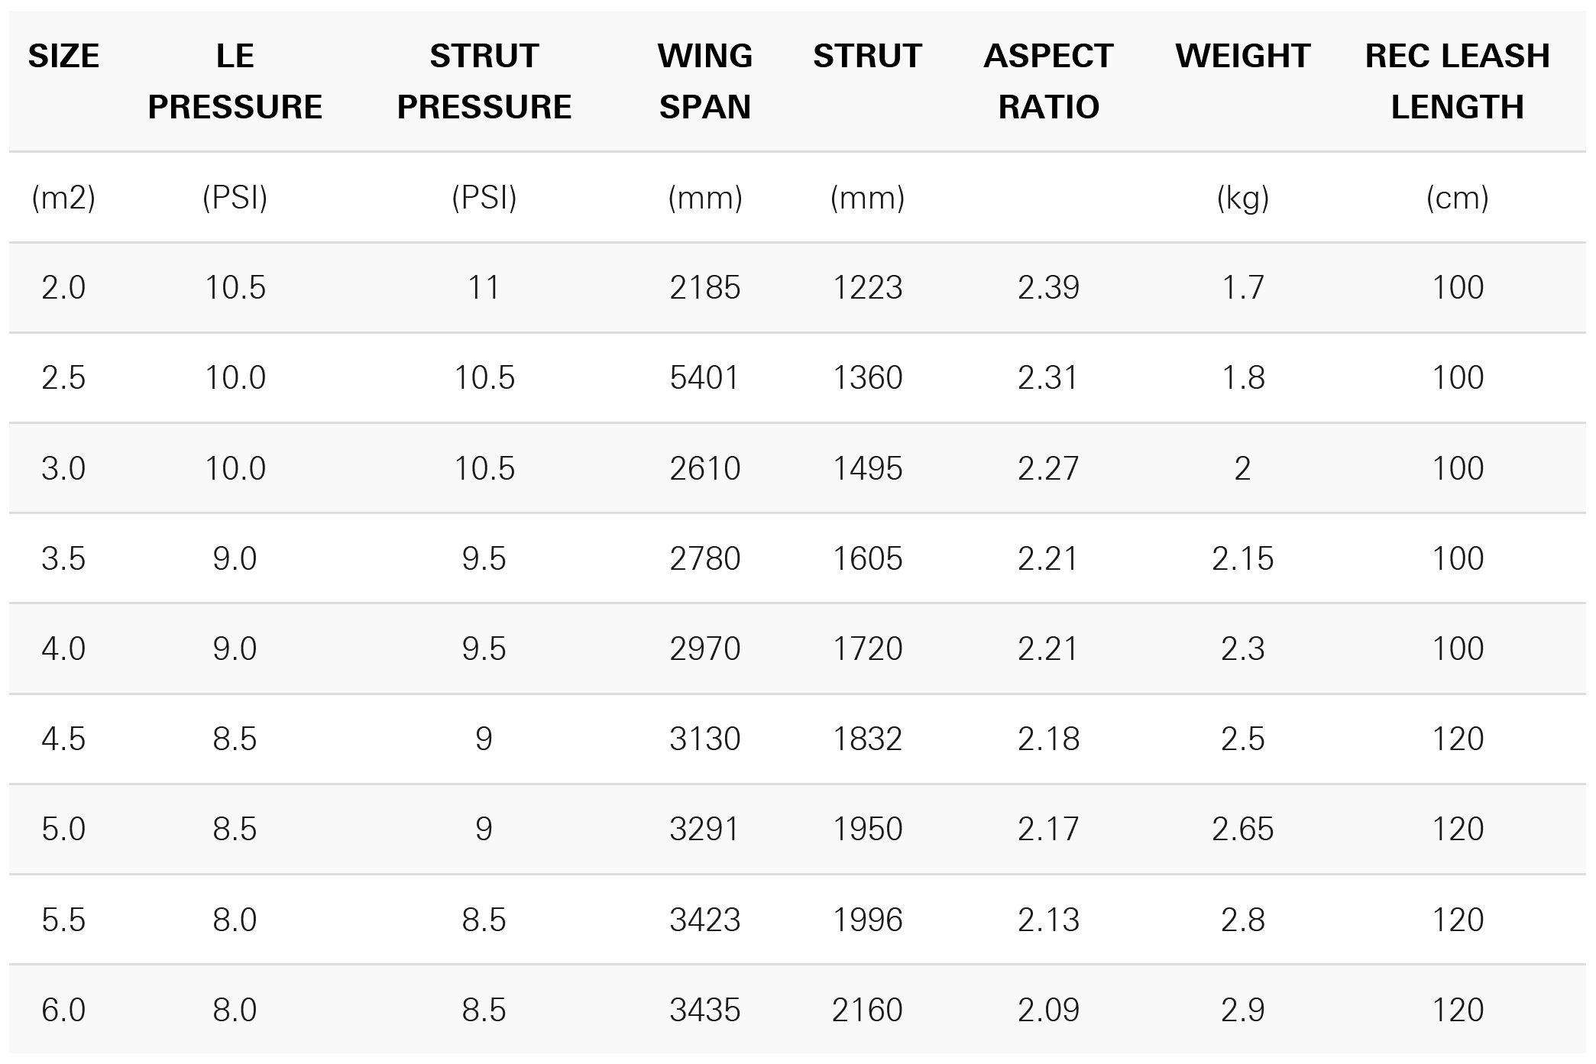Click the LE PRESSURE column header
This screenshot has height=1064, width=1596.
[235, 81]
